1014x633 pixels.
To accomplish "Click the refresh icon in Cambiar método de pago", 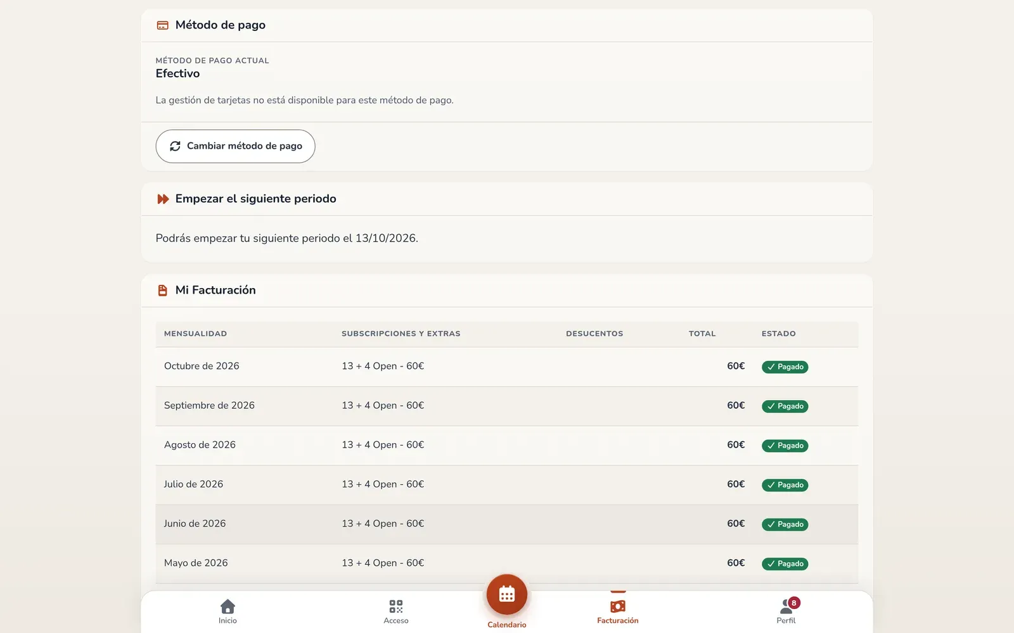I will pos(175,146).
